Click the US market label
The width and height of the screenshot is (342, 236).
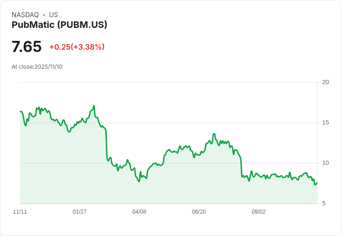tap(53, 15)
